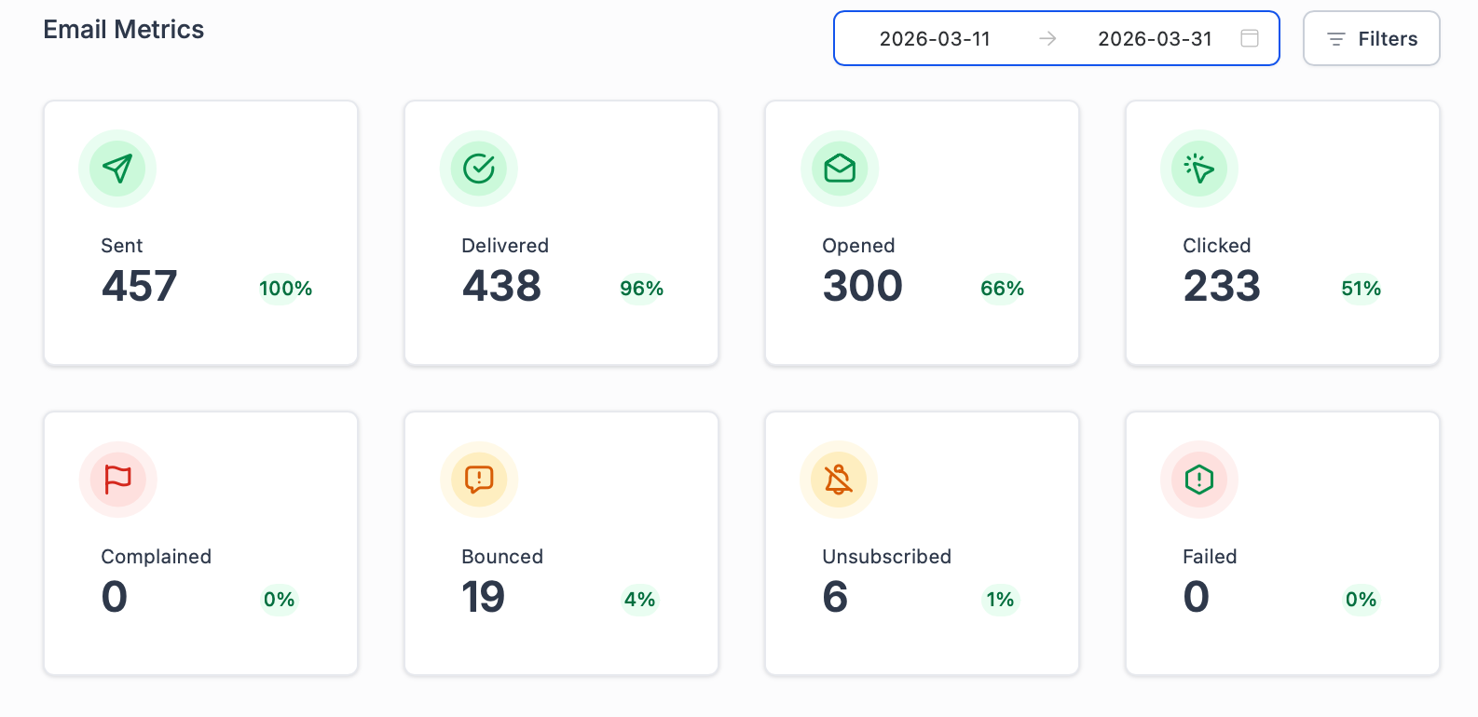Click the muted bell Unsubscribed icon

(839, 480)
